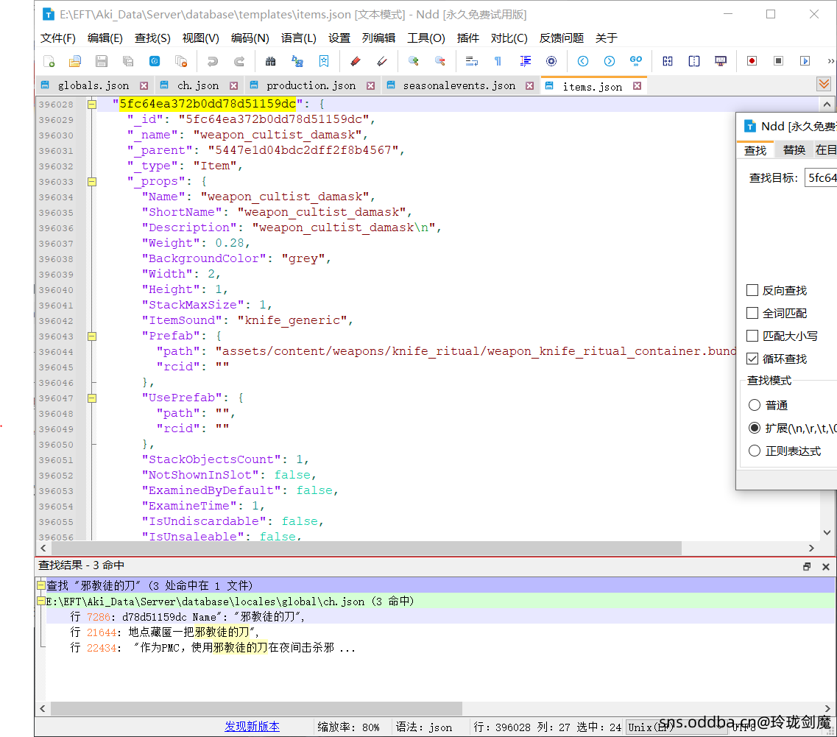Switch to the globals.json tab
This screenshot has height=737, width=837.
93,86
